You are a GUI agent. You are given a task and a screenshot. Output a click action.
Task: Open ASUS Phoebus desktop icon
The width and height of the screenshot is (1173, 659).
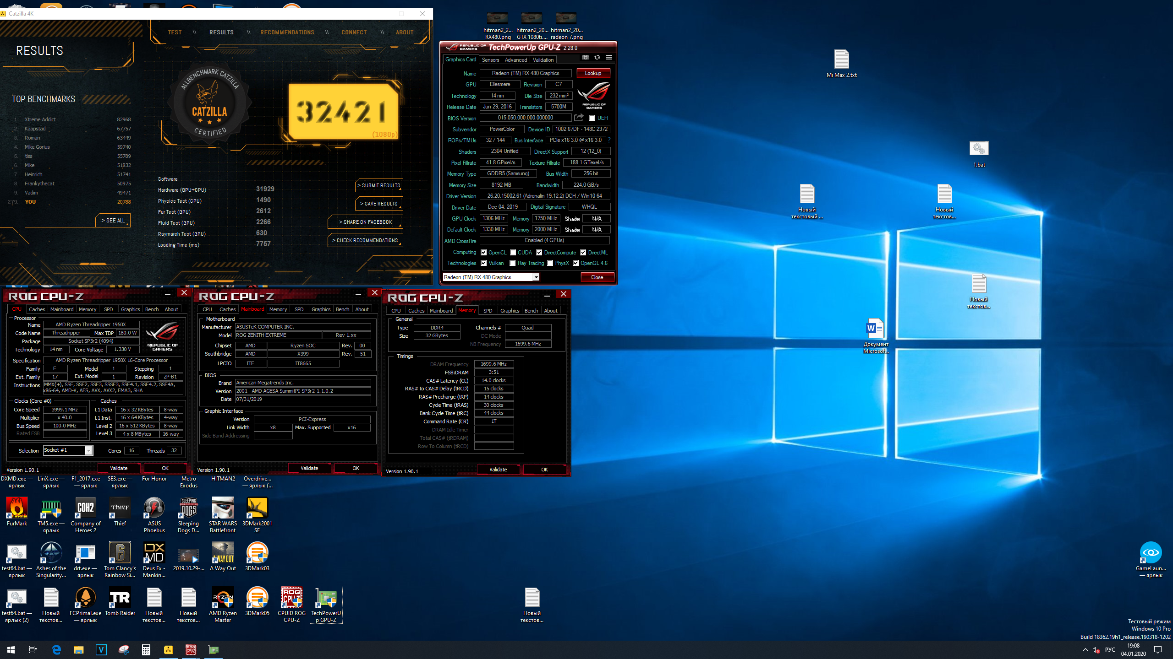pyautogui.click(x=154, y=515)
